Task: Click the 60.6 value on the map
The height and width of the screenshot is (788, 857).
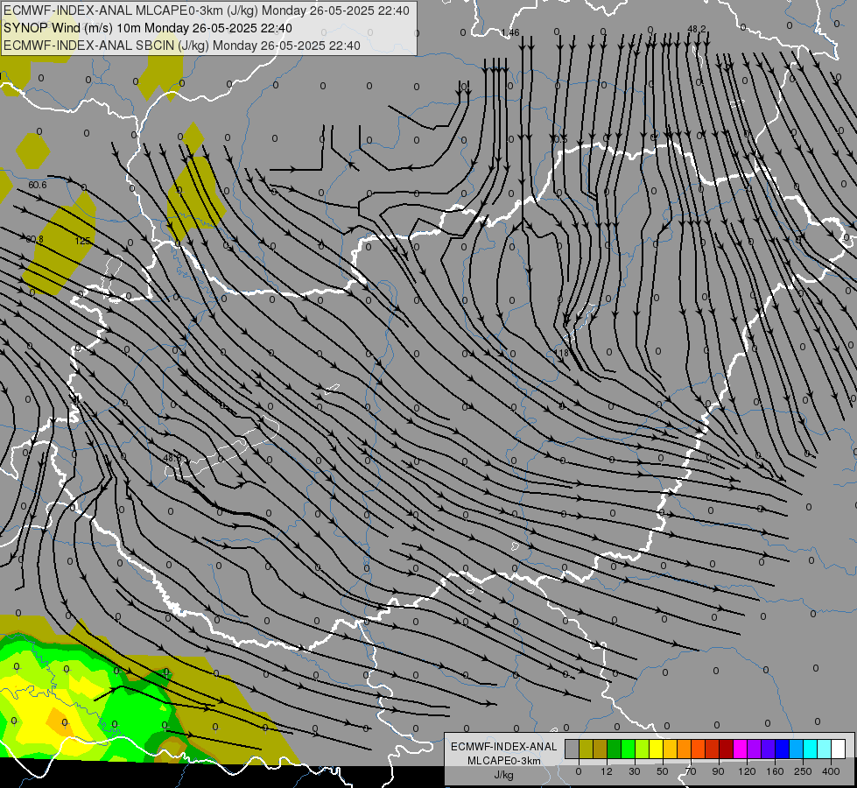Action: [x=37, y=185]
